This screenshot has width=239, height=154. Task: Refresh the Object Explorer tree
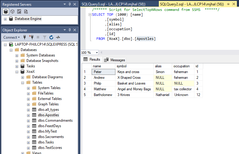51,37
